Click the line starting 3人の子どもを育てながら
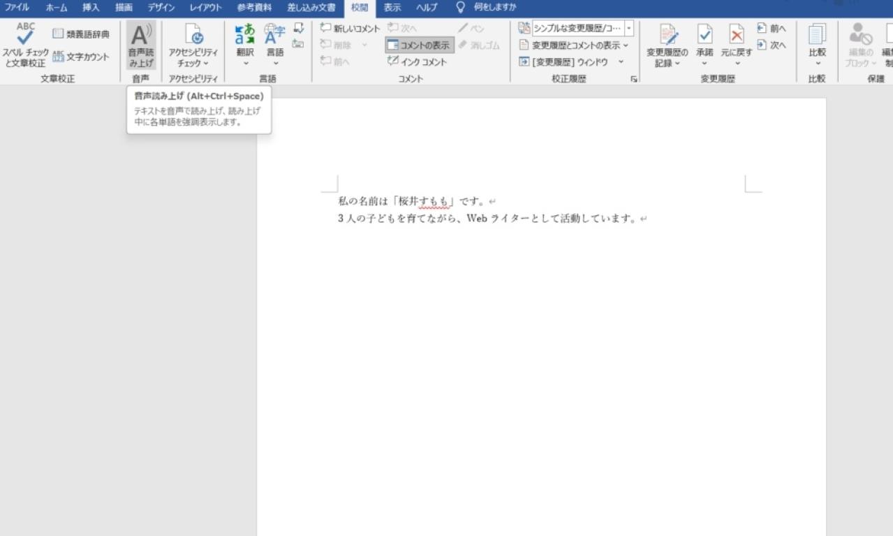The width and height of the screenshot is (893, 536). point(487,219)
